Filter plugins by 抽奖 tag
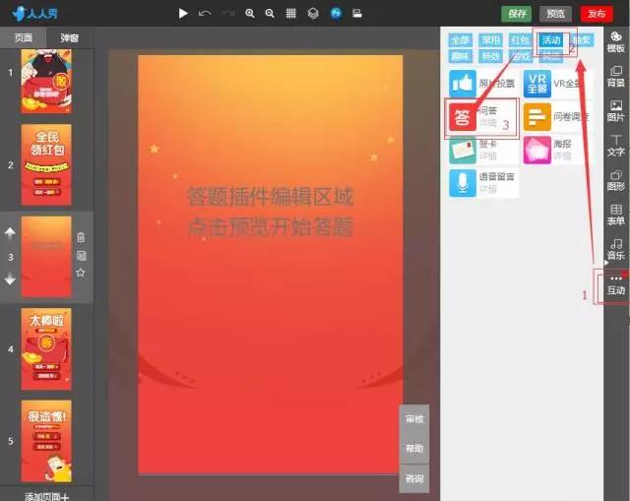Screen dimensions: 630x501 [582, 40]
